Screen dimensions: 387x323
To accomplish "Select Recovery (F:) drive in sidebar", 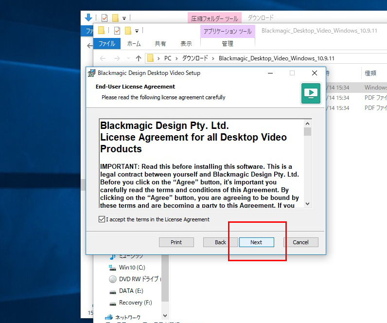I will (136, 303).
